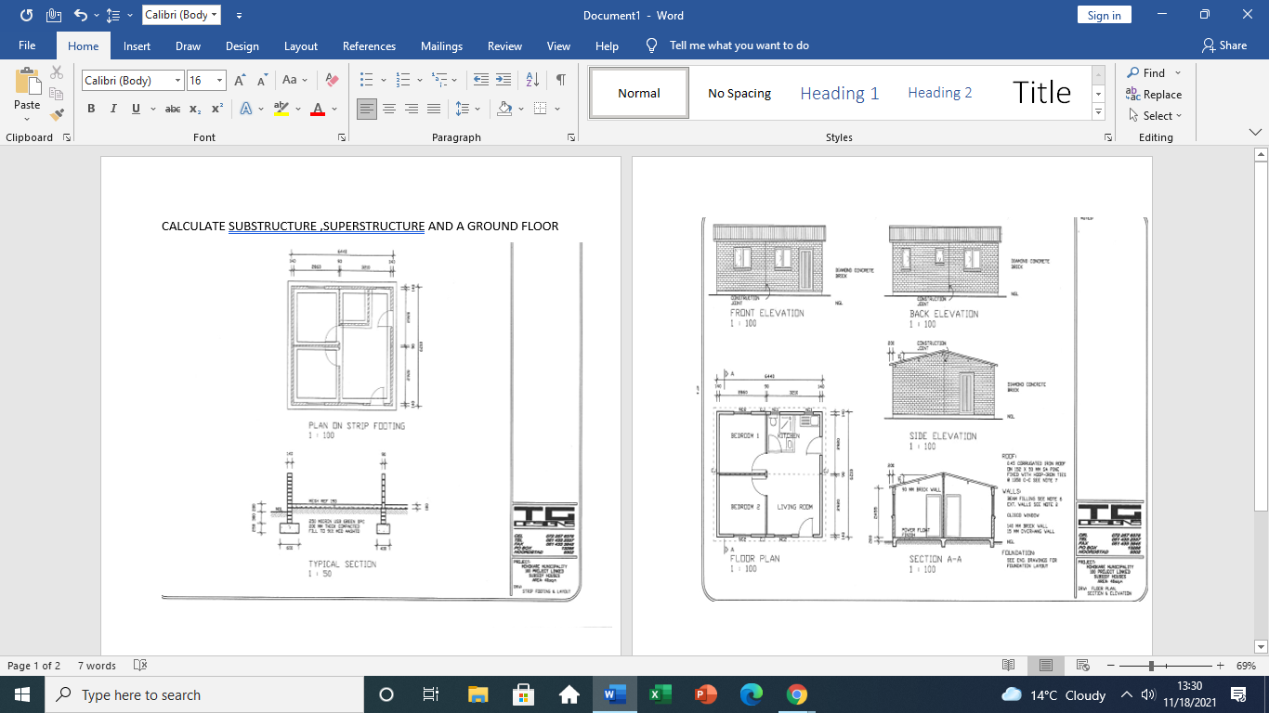This screenshot has width=1269, height=713.
Task: Click the Sign in button
Action: (1104, 15)
